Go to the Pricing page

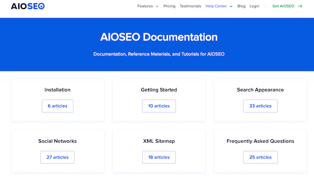coord(169,6)
